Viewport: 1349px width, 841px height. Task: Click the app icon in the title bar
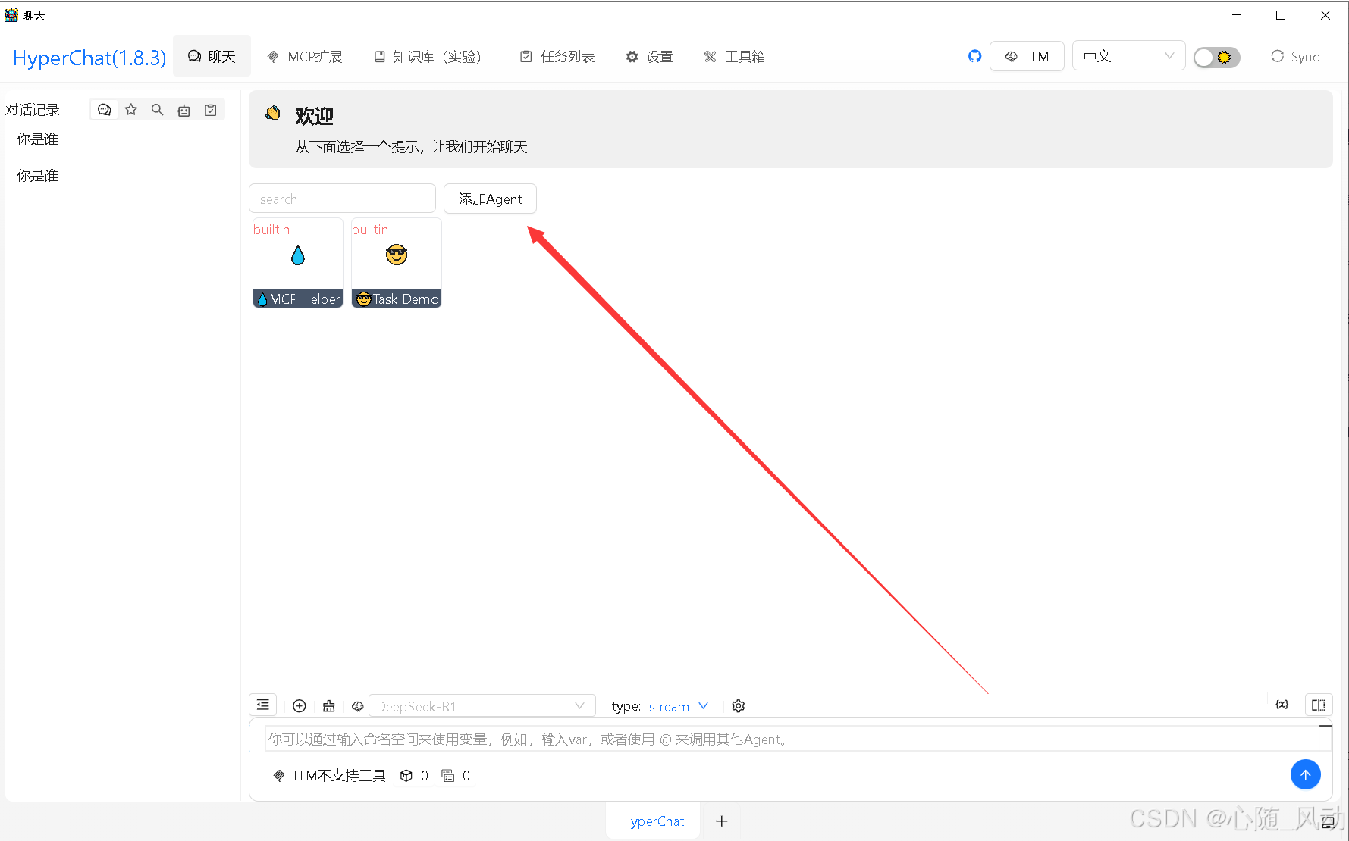pos(11,14)
